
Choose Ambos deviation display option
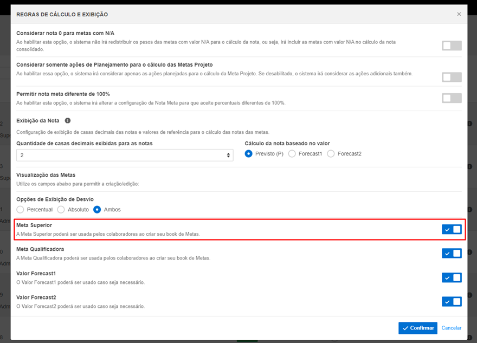(x=98, y=210)
